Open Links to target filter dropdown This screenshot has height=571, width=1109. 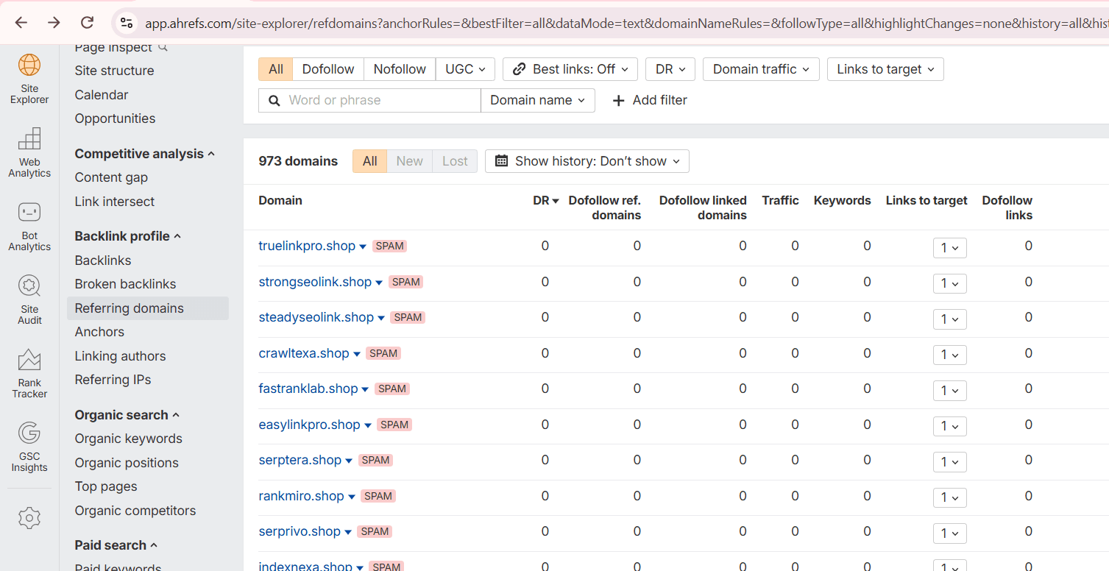point(885,69)
